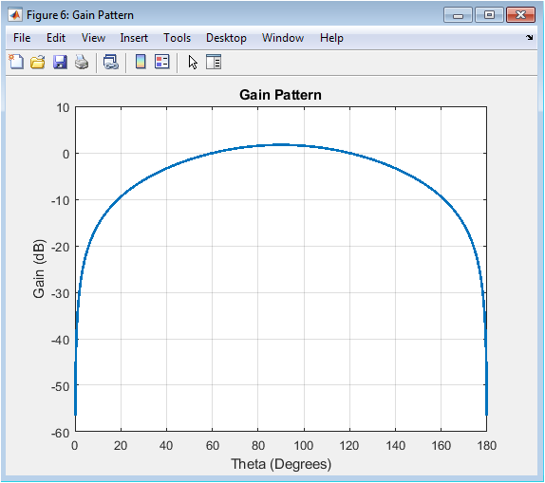Click the Save Figure floppy disk icon
Viewport: 545px width, 483px height.
[60, 62]
